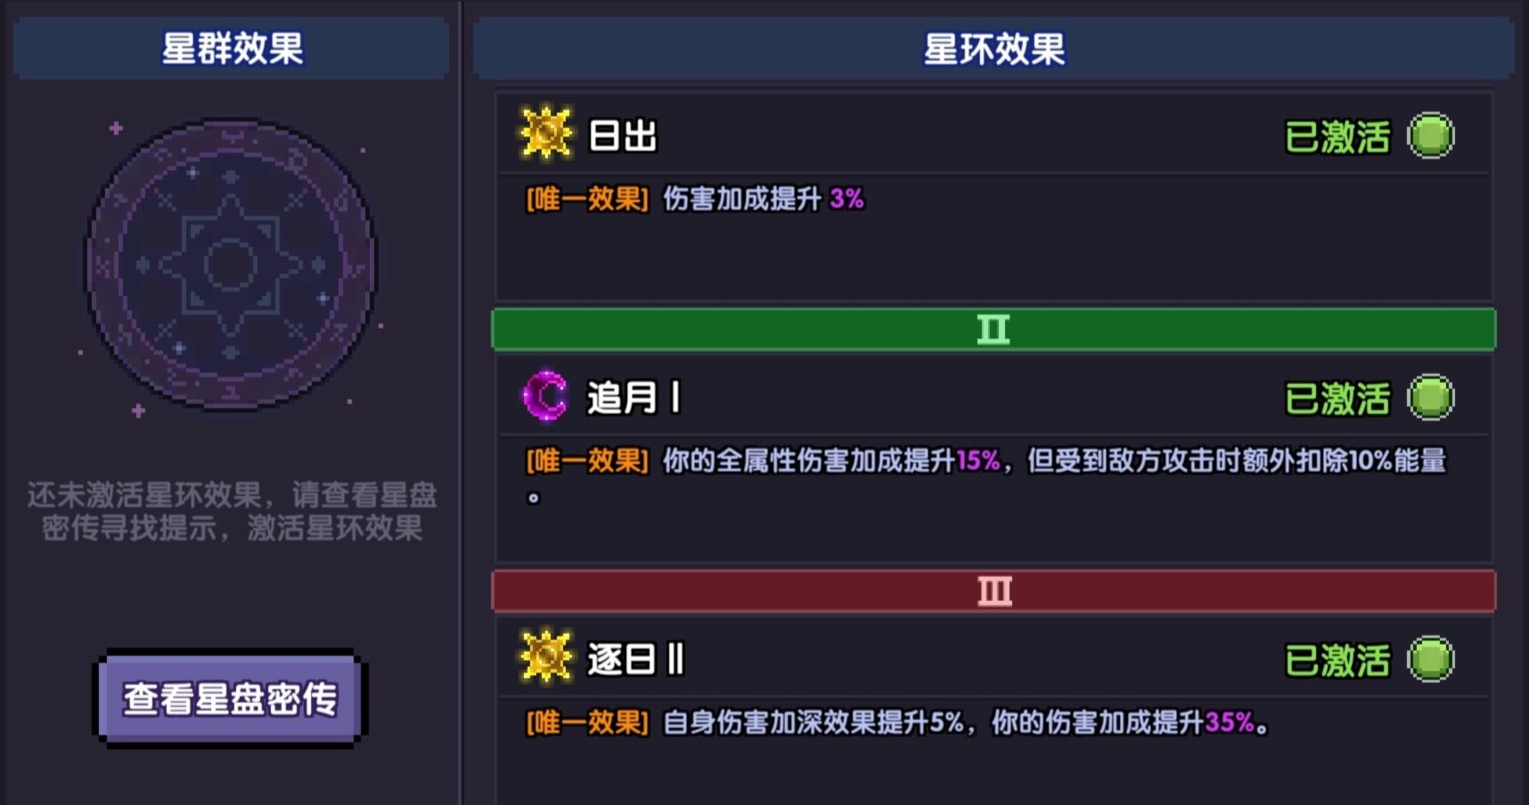This screenshot has width=1529, height=805.
Task: Click 已激活 label for 追月 I
Action: click(x=1337, y=399)
